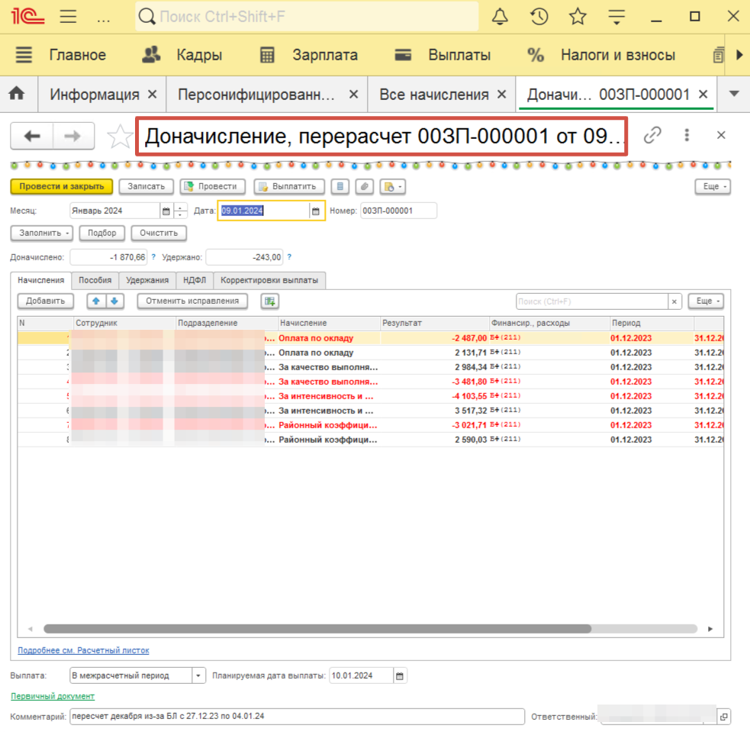Expand the Заполнить dropdown button
The width and height of the screenshot is (750, 732).
(42, 233)
